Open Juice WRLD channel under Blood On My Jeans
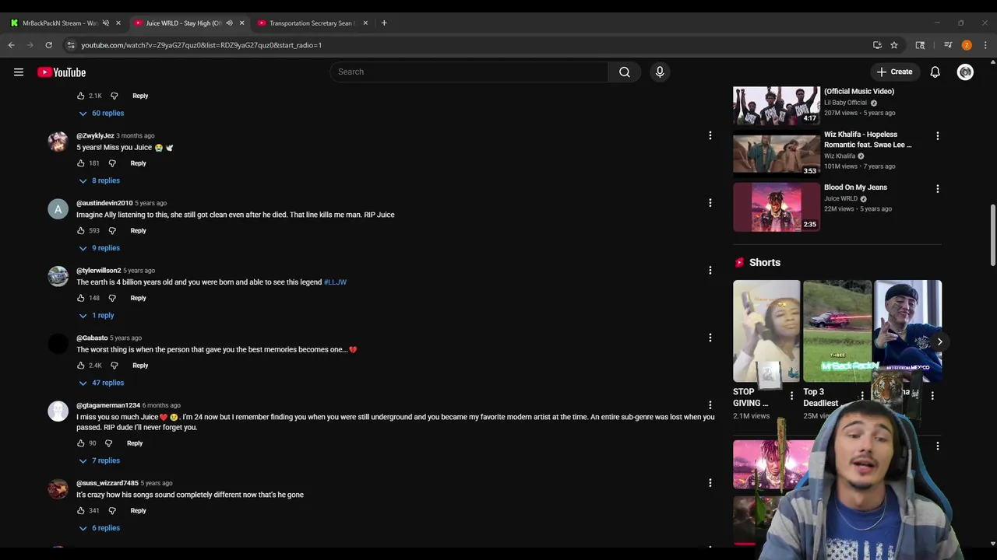 point(841,198)
